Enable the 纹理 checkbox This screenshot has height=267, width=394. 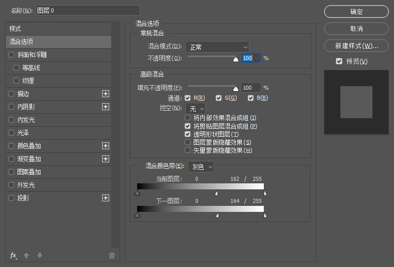[x=17, y=81]
